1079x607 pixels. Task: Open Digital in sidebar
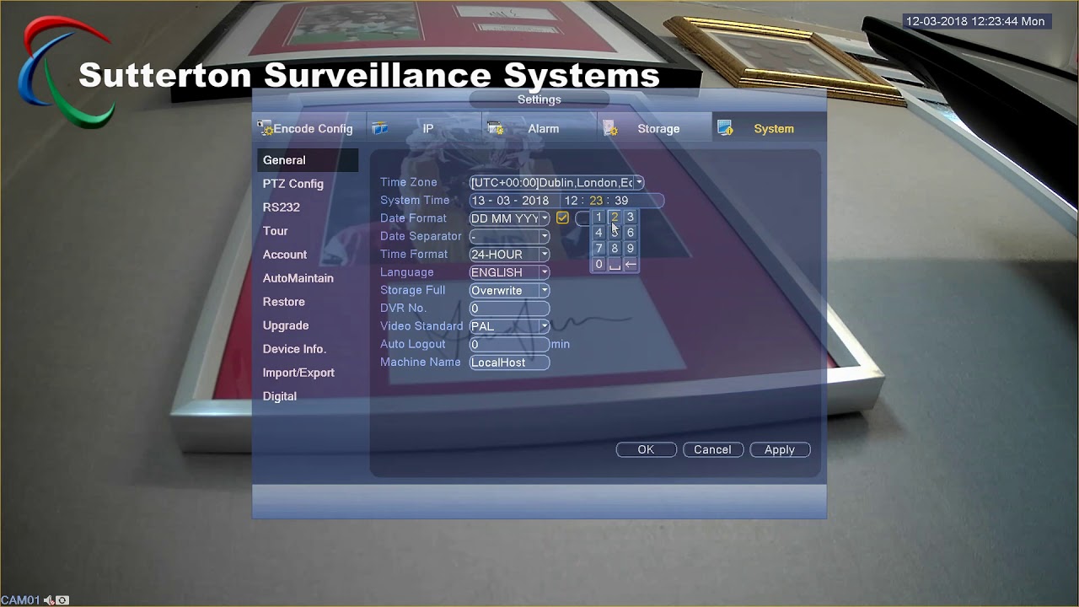click(279, 396)
